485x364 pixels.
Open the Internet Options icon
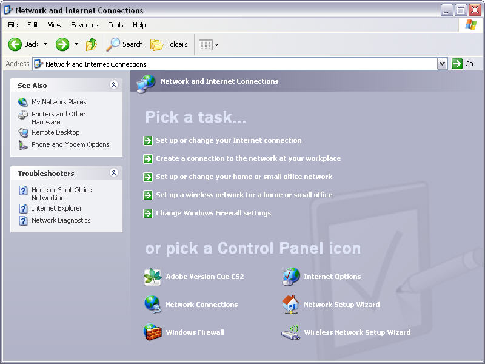coord(291,277)
